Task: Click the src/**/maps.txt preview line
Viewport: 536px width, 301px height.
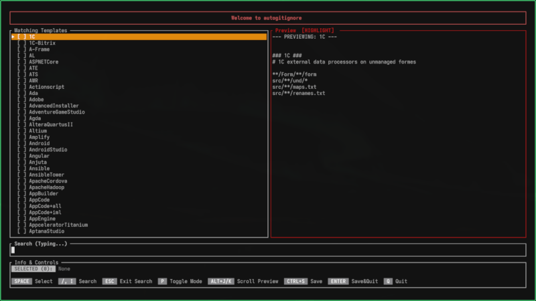Action: coord(294,87)
